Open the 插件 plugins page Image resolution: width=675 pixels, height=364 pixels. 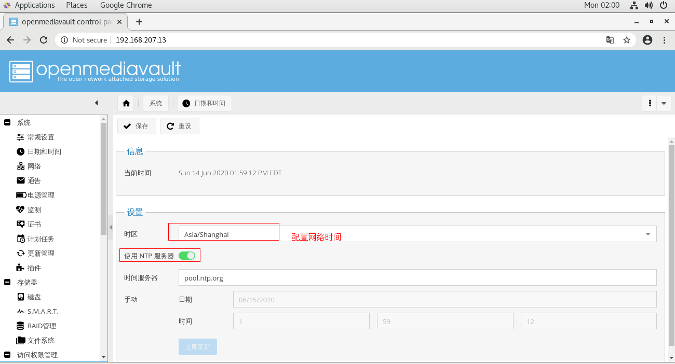[x=34, y=268]
